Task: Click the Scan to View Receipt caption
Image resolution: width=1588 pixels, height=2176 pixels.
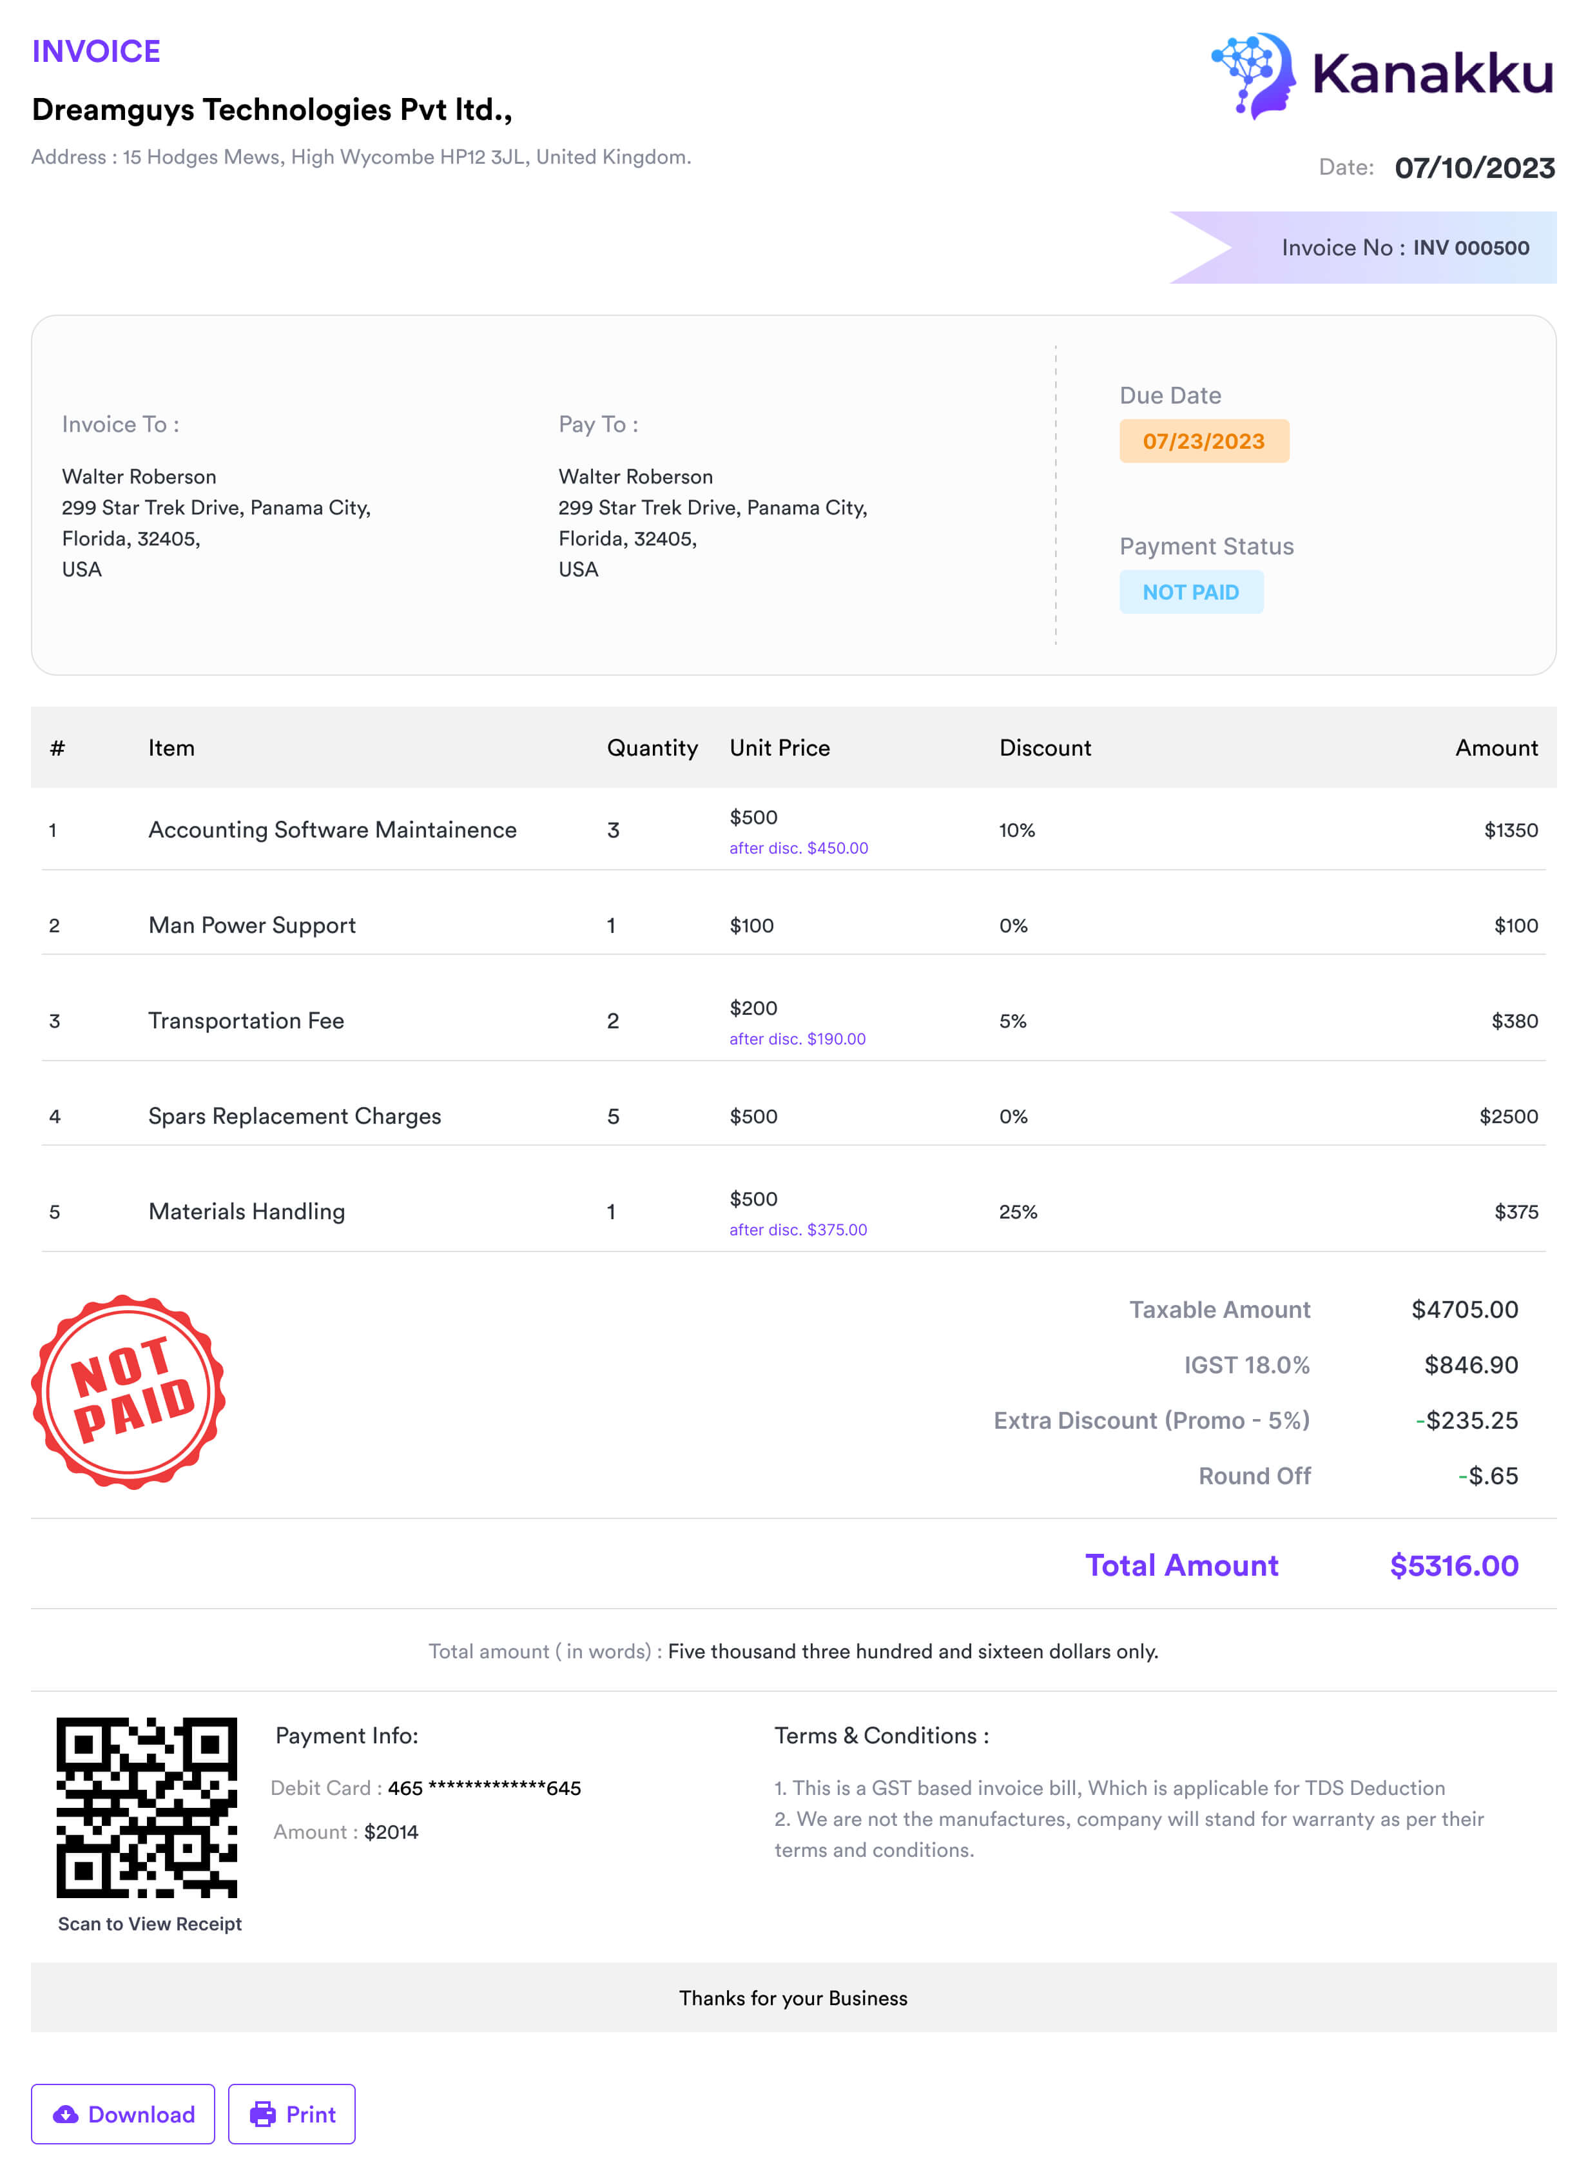Action: click(150, 1923)
